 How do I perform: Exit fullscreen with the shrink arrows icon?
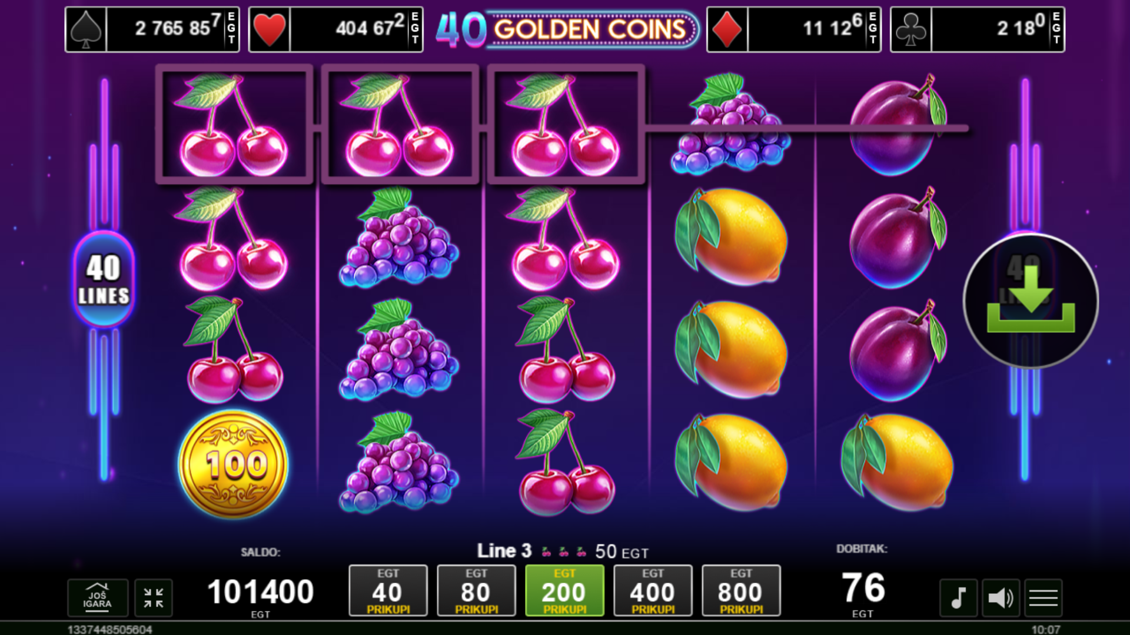click(x=154, y=598)
